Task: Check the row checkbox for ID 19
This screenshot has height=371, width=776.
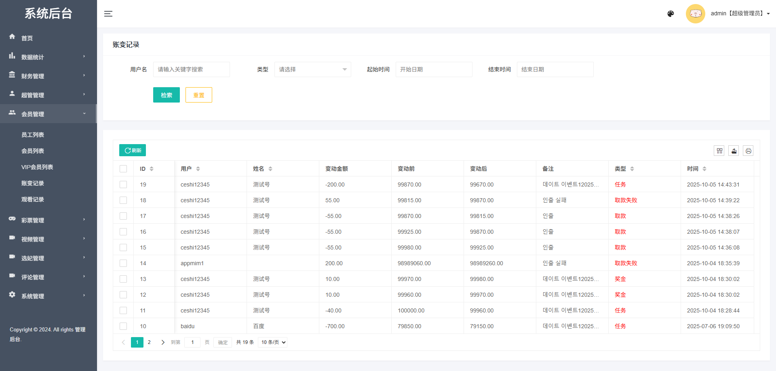Action: (123, 184)
